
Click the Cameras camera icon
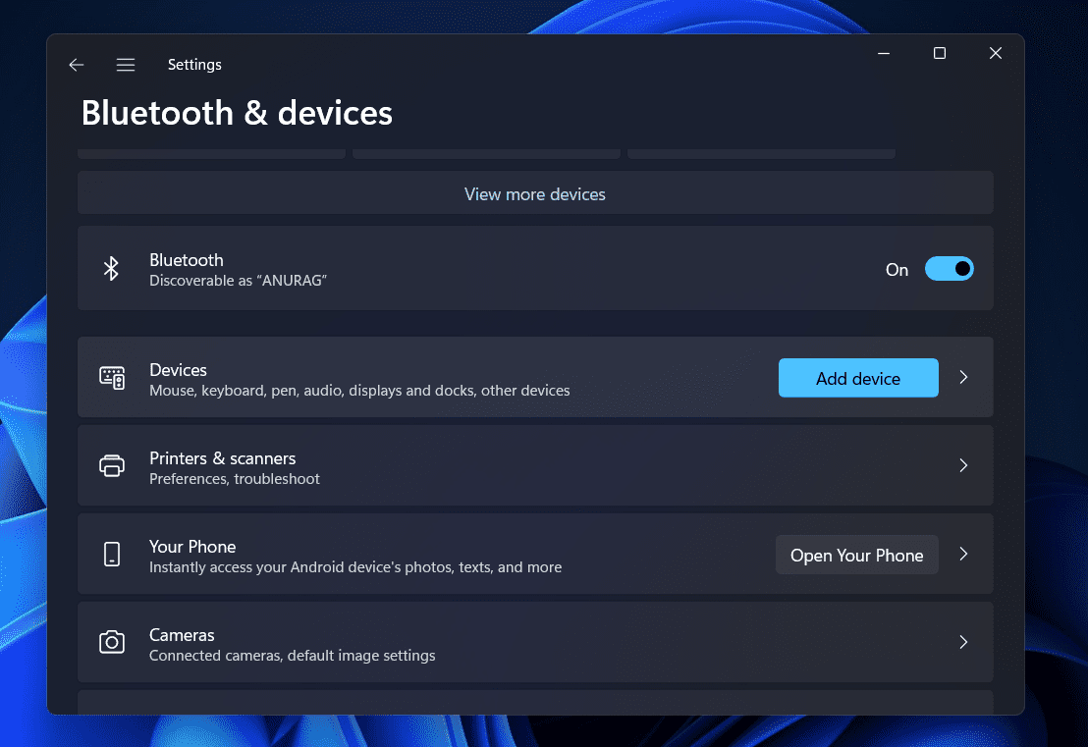[x=112, y=643]
